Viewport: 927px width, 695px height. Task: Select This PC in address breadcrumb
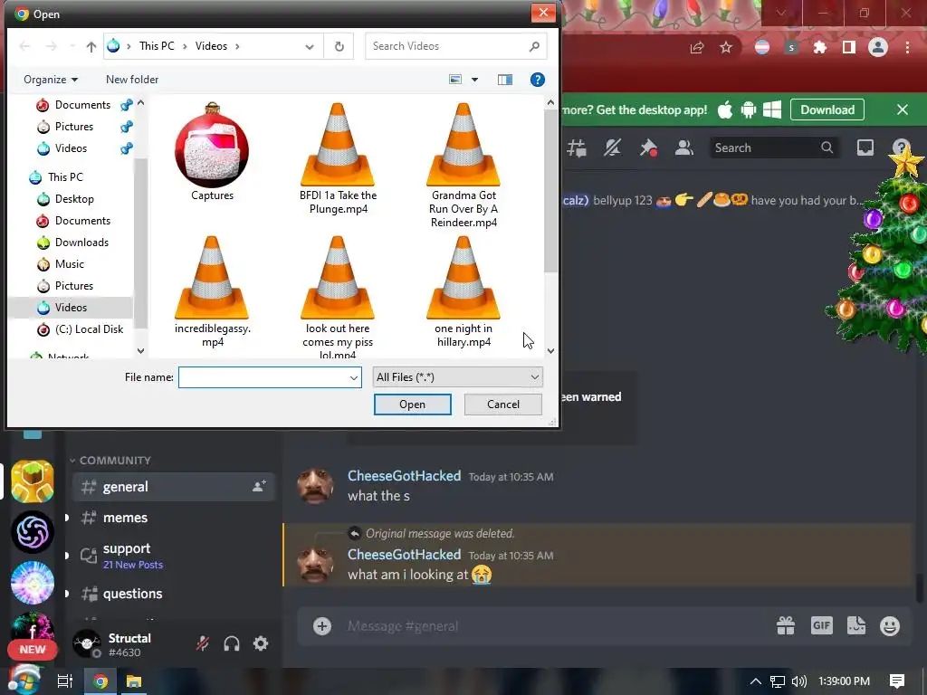(x=157, y=46)
